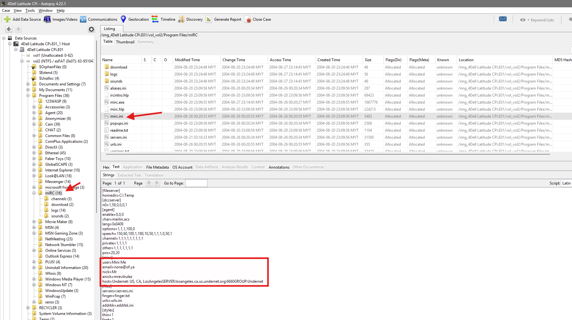Select the Network Stumbler (15) folder

[64, 245]
